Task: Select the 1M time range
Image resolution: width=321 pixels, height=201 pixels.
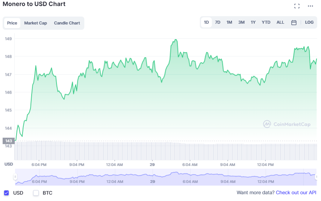Action: (x=229, y=22)
